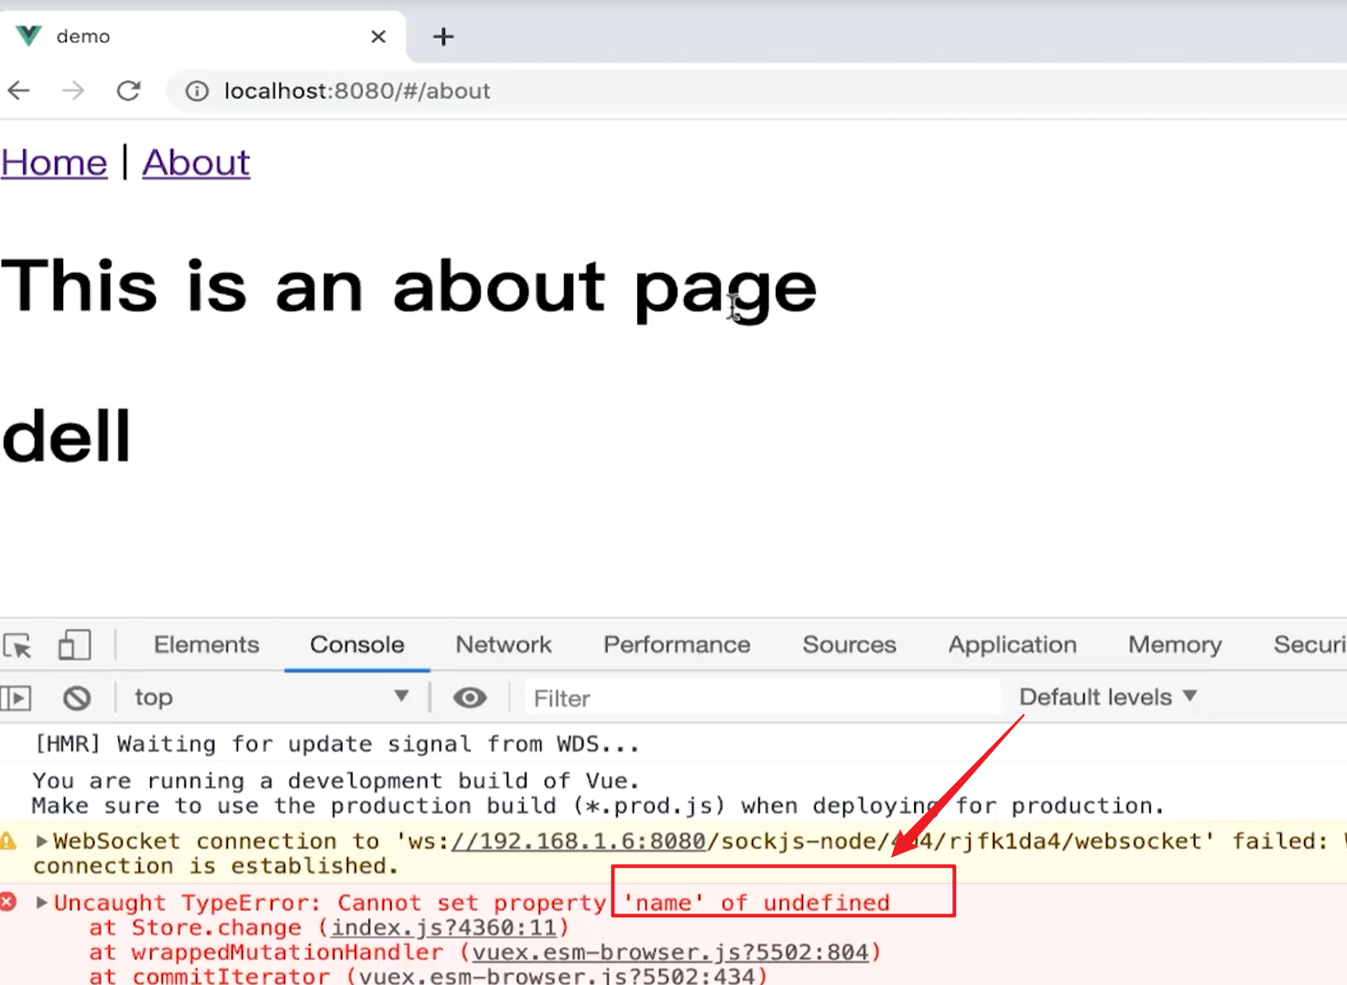The width and height of the screenshot is (1347, 985).
Task: Click the address bar URL
Action: tap(357, 91)
